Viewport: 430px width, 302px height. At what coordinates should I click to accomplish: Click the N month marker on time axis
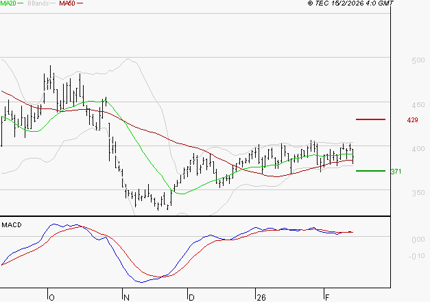point(126,298)
